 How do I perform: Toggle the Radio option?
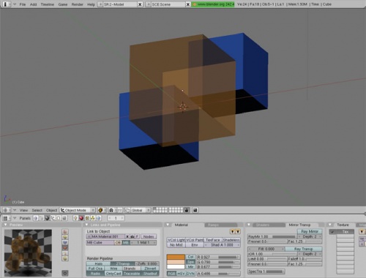[95, 274]
